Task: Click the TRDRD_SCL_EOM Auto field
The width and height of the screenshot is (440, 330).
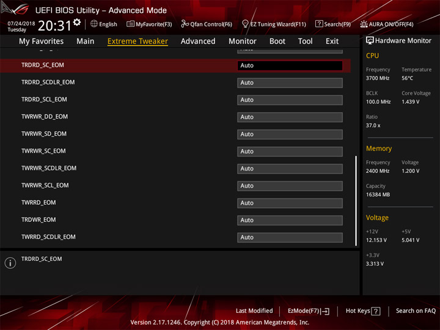Action: [290, 100]
